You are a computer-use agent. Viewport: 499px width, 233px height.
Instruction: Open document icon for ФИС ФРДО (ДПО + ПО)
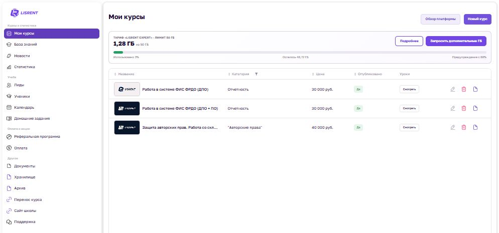[x=475, y=109]
